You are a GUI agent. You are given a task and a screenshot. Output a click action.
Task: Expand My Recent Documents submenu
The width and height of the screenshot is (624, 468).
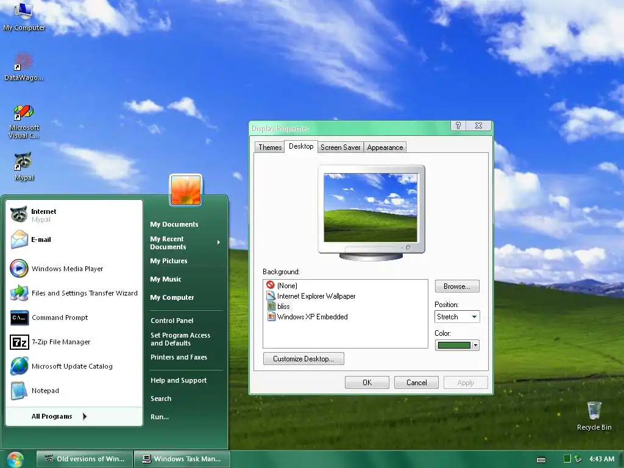pos(185,243)
